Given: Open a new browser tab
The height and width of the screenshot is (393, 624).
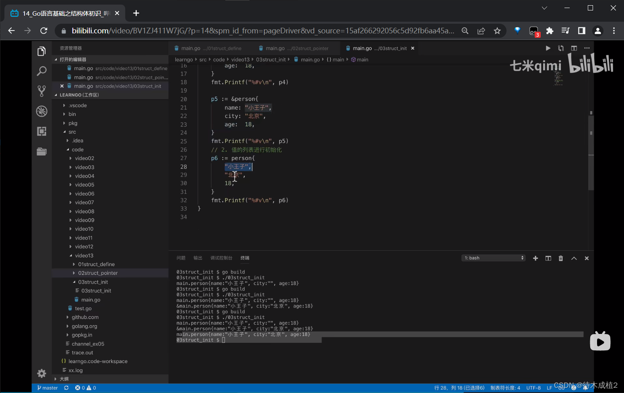Looking at the screenshot, I should [x=136, y=13].
